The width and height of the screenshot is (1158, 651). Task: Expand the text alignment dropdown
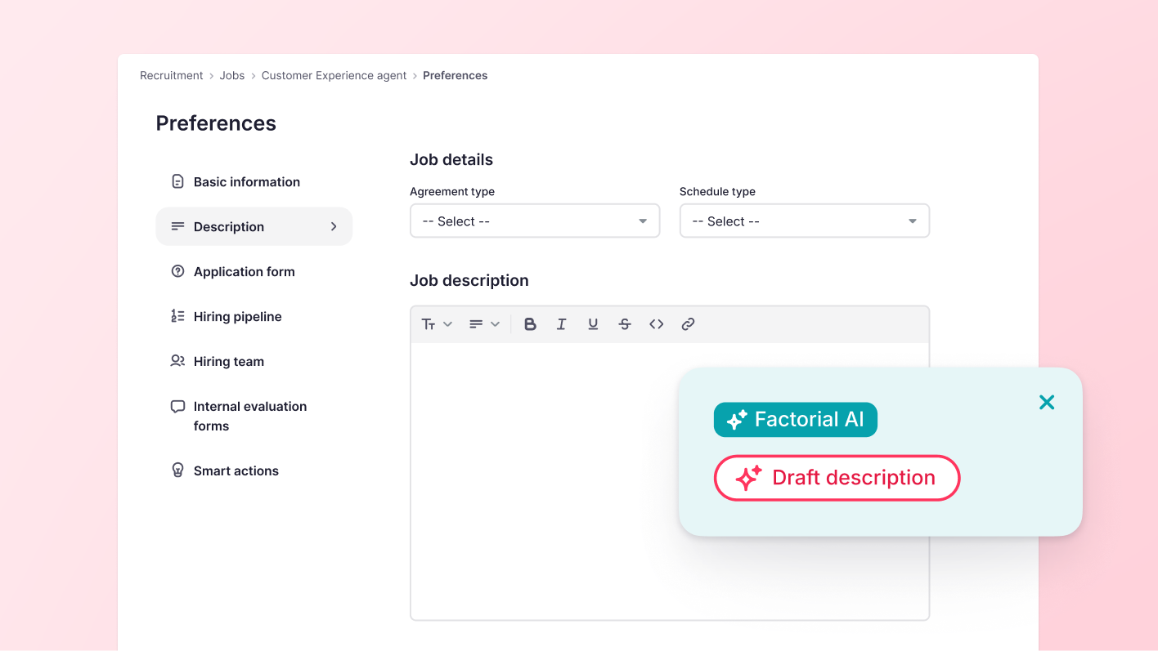click(x=484, y=324)
